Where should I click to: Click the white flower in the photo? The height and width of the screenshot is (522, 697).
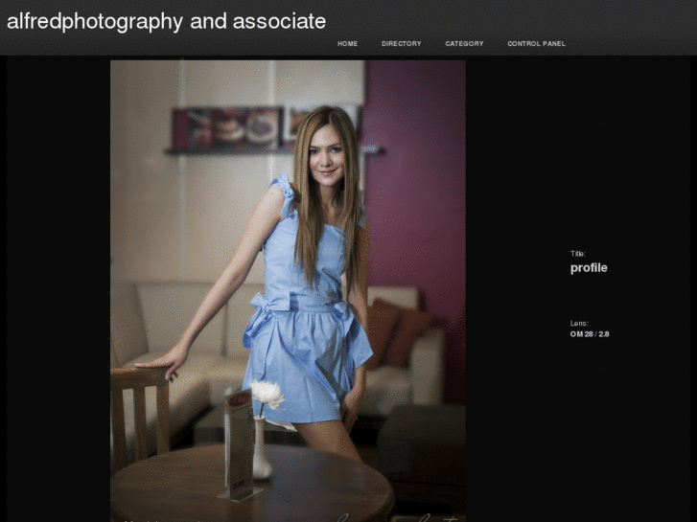(266, 395)
